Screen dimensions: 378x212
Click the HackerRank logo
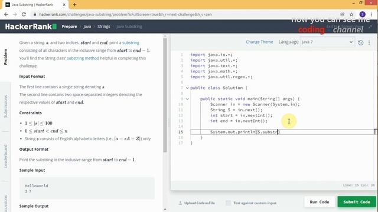click(31, 26)
